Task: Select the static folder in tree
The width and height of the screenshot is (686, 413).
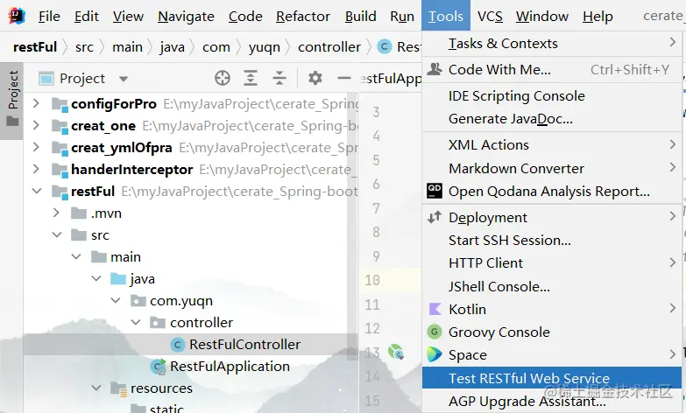Action: tap(166, 408)
